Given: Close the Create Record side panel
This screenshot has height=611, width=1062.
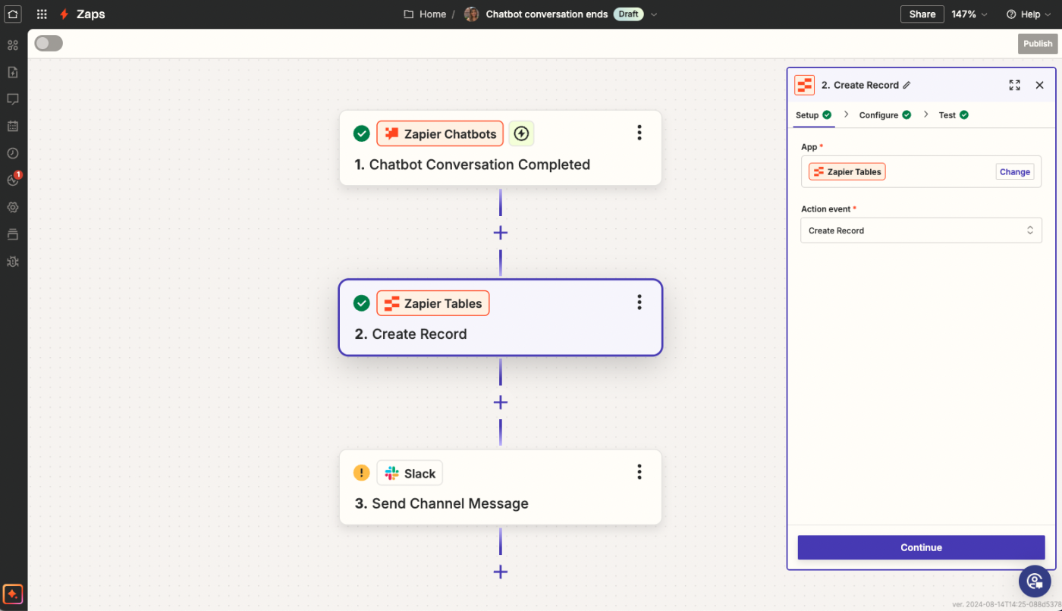Looking at the screenshot, I should [1040, 85].
